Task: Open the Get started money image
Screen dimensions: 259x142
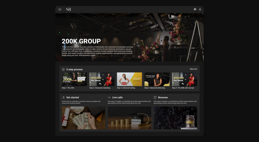Action: (x=83, y=118)
